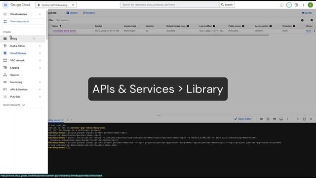Open Spanner in the sidebar

pos(15,75)
